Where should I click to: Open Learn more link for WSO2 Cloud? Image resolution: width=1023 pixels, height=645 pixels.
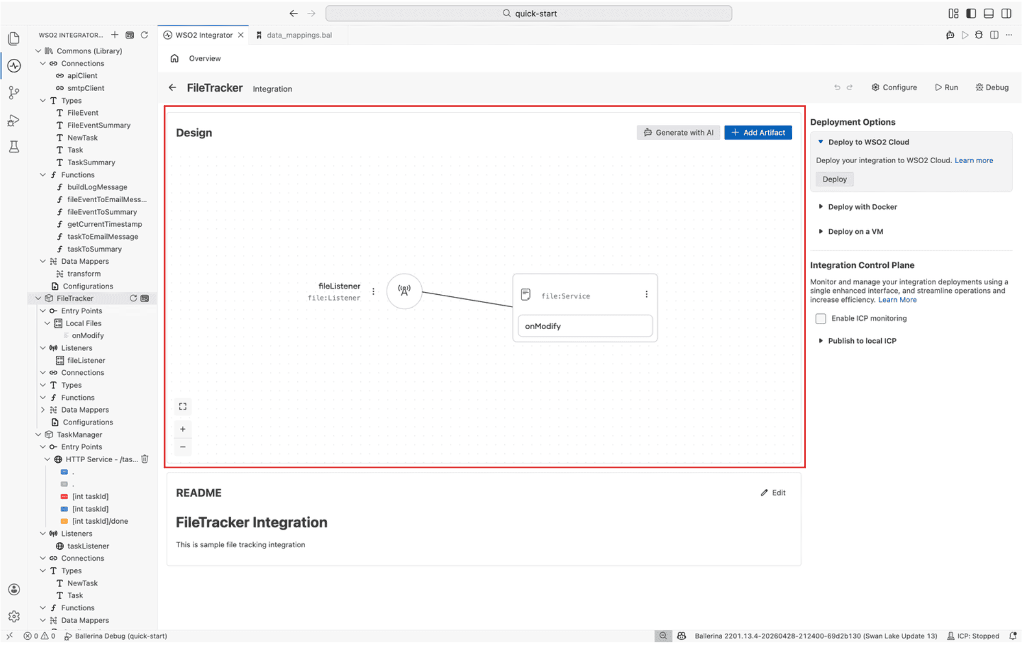point(974,160)
